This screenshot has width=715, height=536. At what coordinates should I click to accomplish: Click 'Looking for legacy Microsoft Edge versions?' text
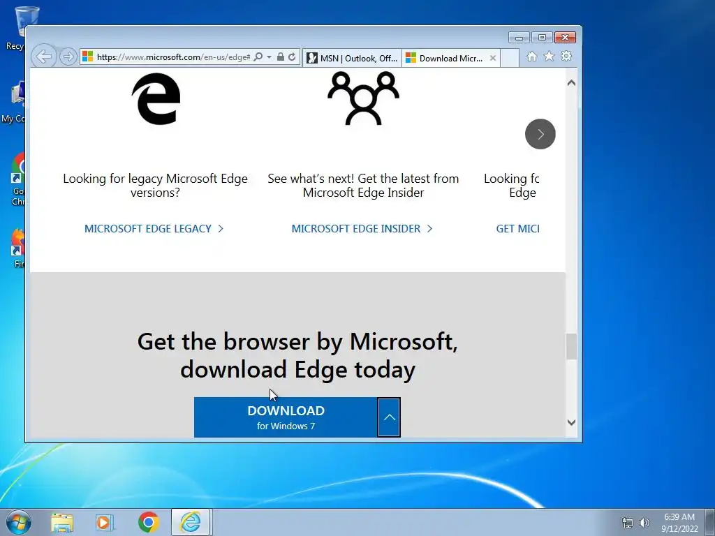[155, 186]
